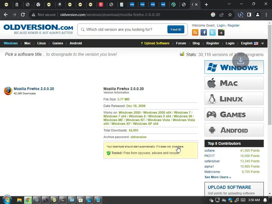Close the current browser tab

[x=196, y=5]
